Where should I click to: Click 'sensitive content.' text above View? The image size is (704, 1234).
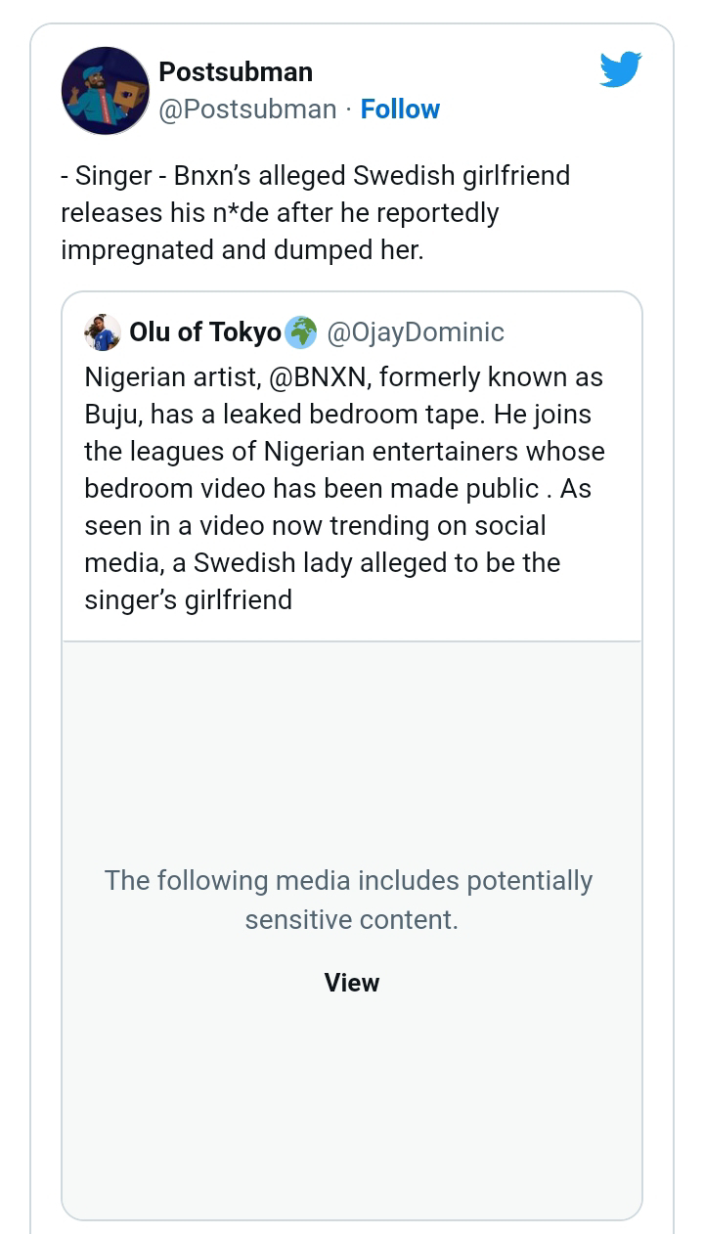coord(351,920)
